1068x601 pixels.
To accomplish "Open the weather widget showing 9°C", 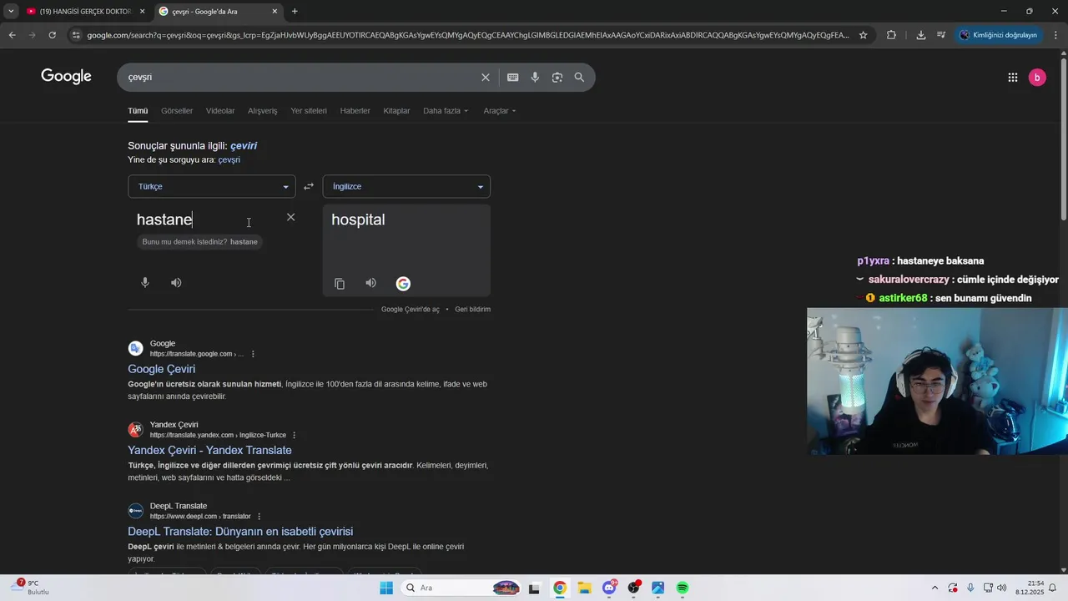I will click(30, 587).
